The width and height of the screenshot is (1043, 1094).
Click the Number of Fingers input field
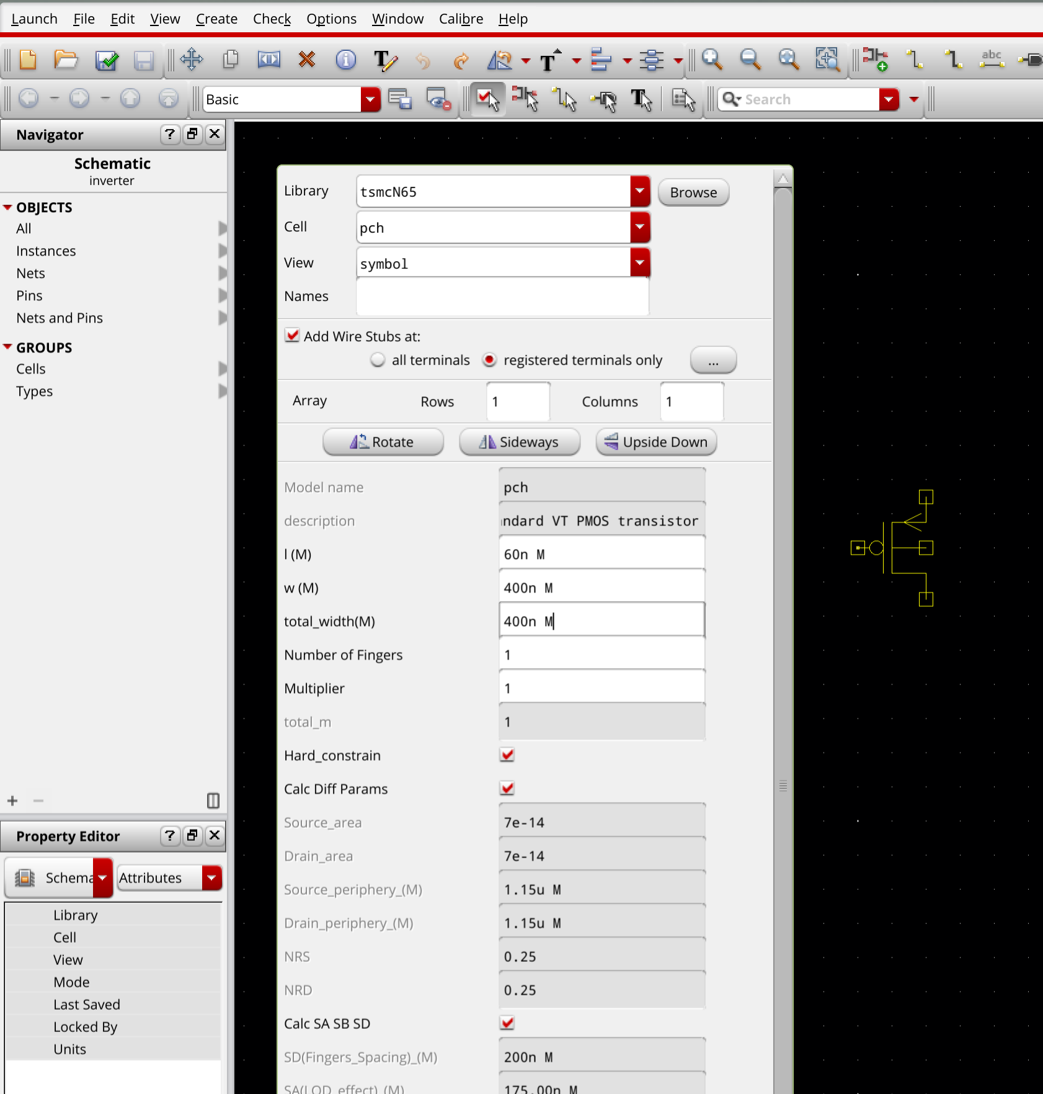[601, 655]
